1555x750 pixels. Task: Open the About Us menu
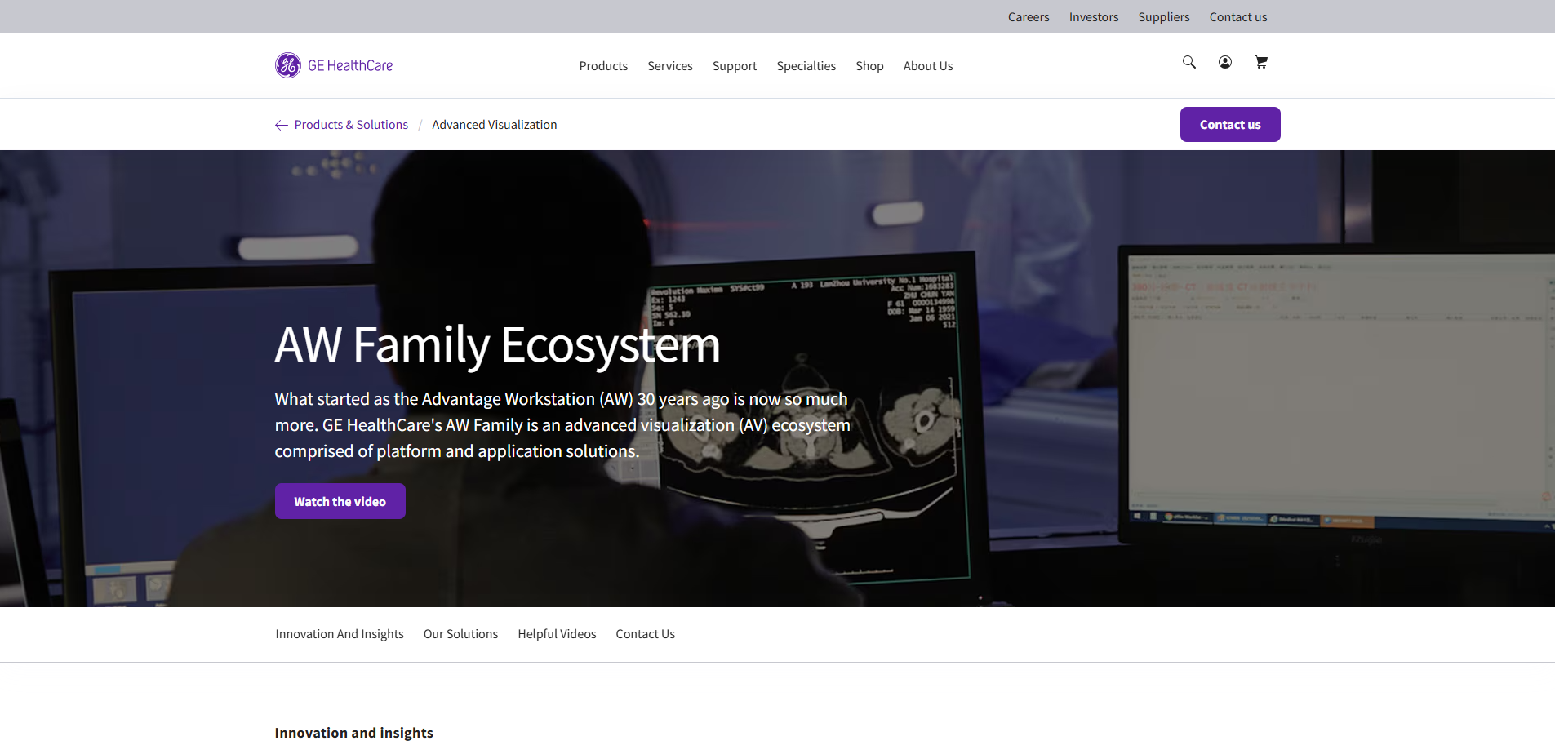tap(928, 66)
